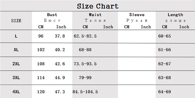This screenshot has height=98, width=195.
Task: Select the L size row label
Action: tap(16, 36)
